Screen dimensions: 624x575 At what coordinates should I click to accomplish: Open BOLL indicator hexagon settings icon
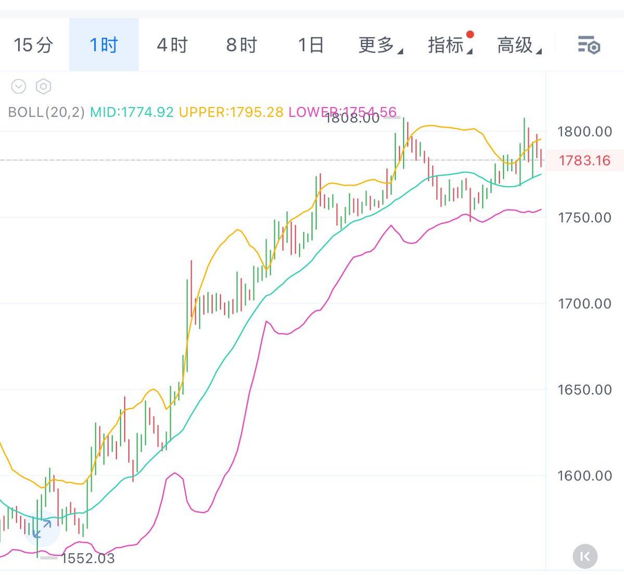pos(43,86)
